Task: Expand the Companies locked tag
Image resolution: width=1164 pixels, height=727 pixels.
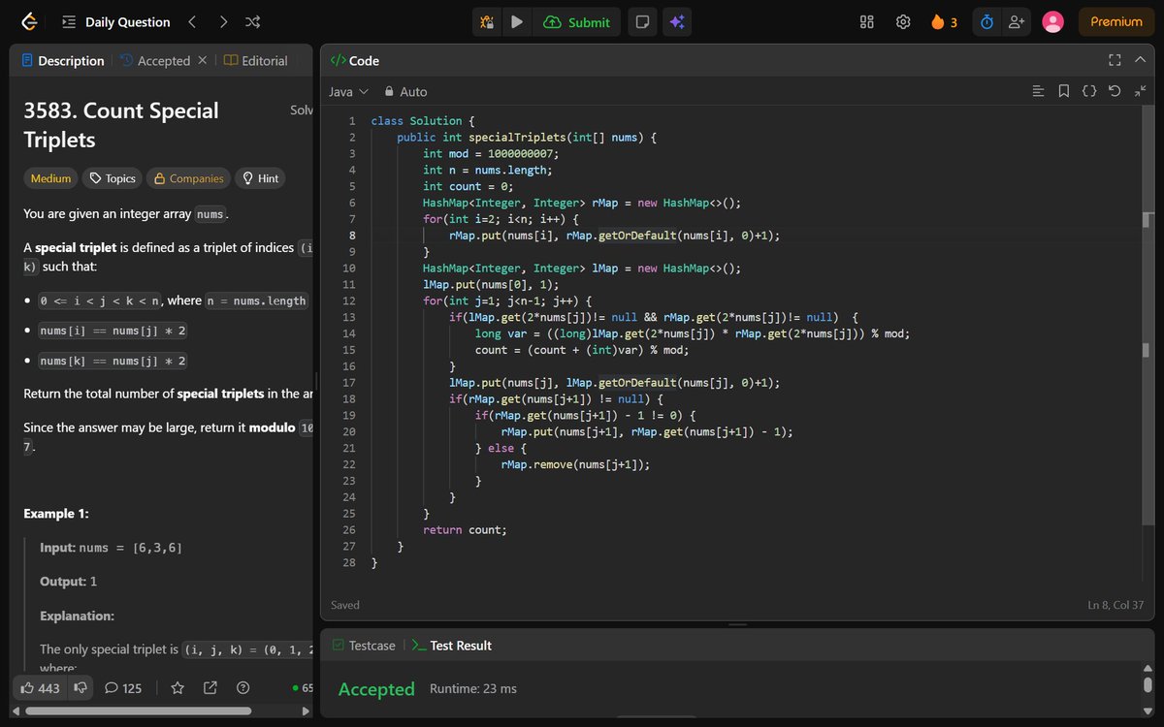Action: [189, 178]
